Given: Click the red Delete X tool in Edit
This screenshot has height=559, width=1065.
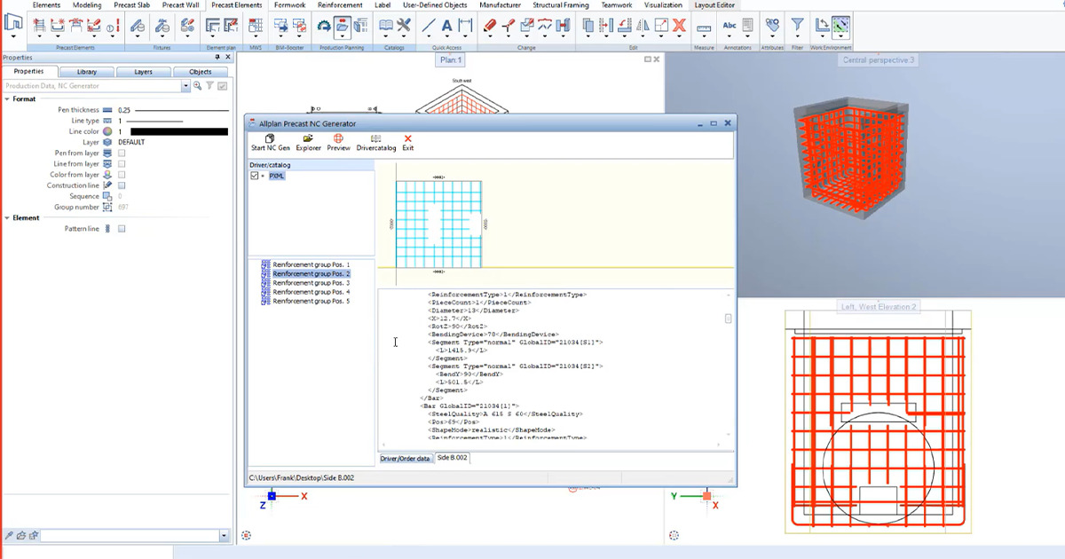Looking at the screenshot, I should tap(678, 26).
